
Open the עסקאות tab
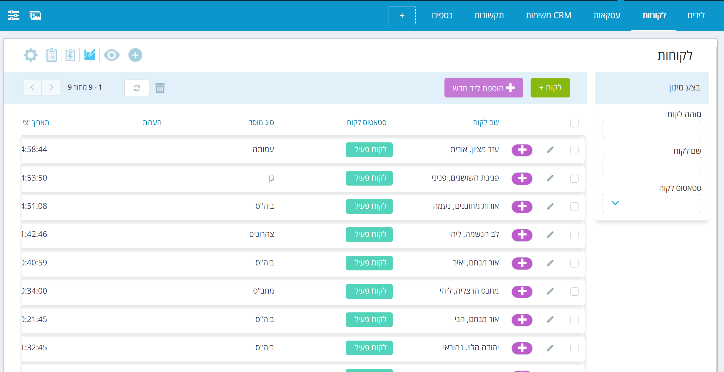coord(606,15)
